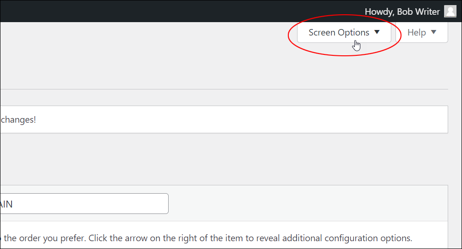
Task: Click the notice box ending with changes!
Action: point(224,119)
